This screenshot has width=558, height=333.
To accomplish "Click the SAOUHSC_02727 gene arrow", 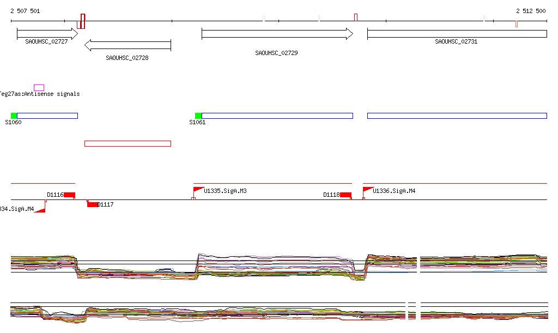I will click(x=47, y=34).
